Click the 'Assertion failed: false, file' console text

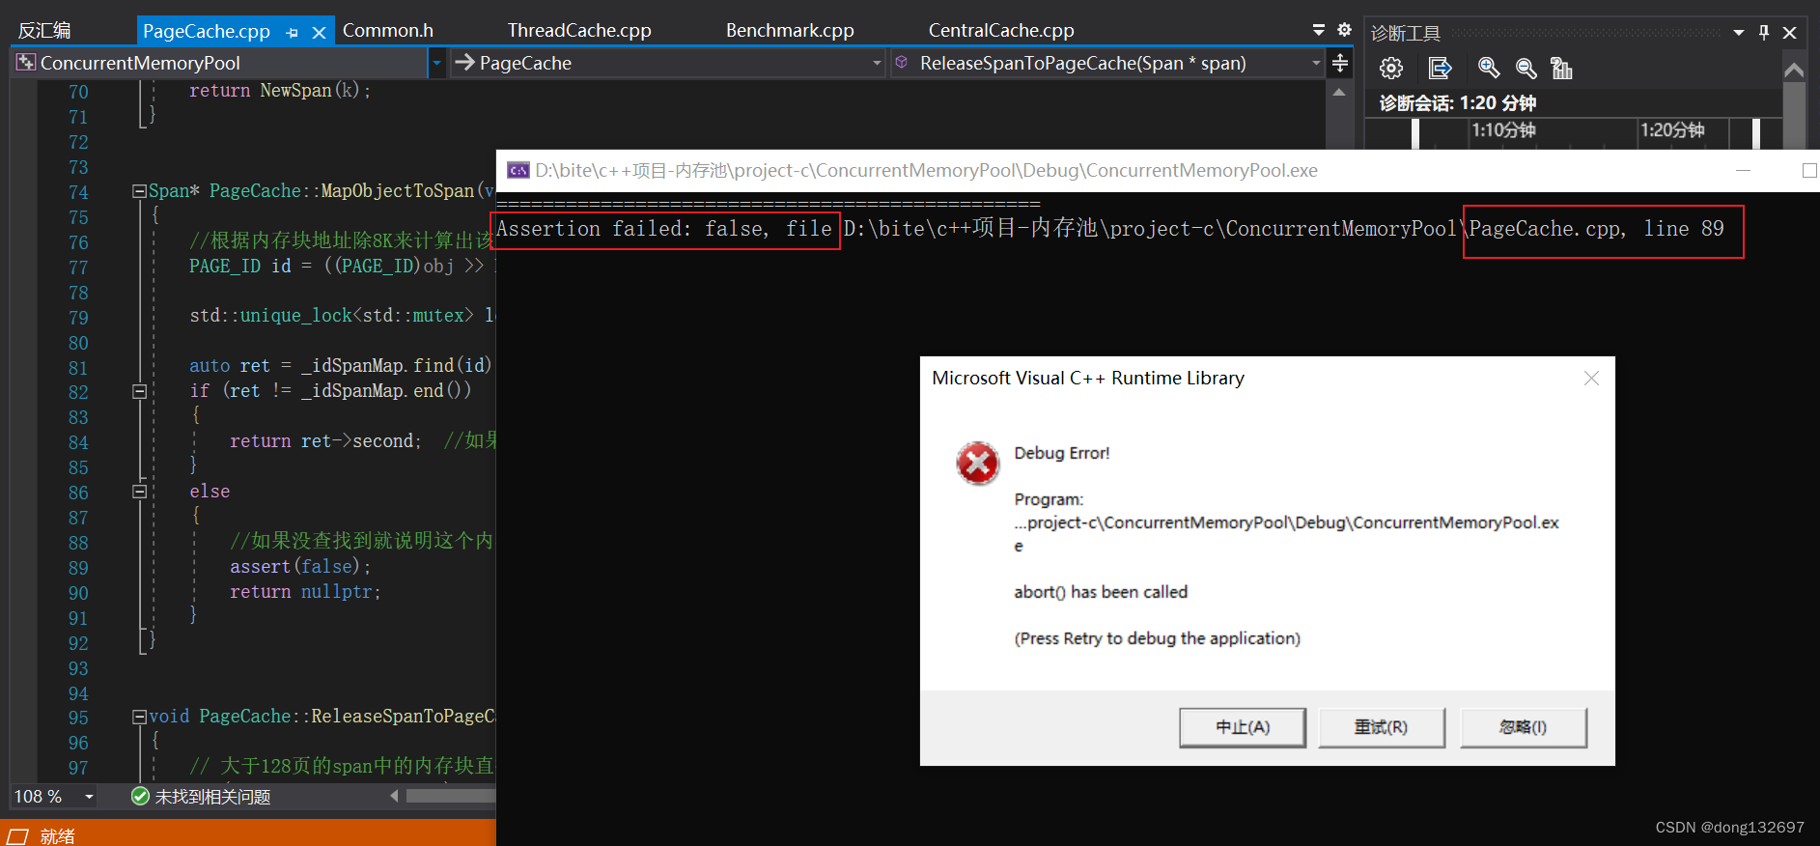[664, 229]
